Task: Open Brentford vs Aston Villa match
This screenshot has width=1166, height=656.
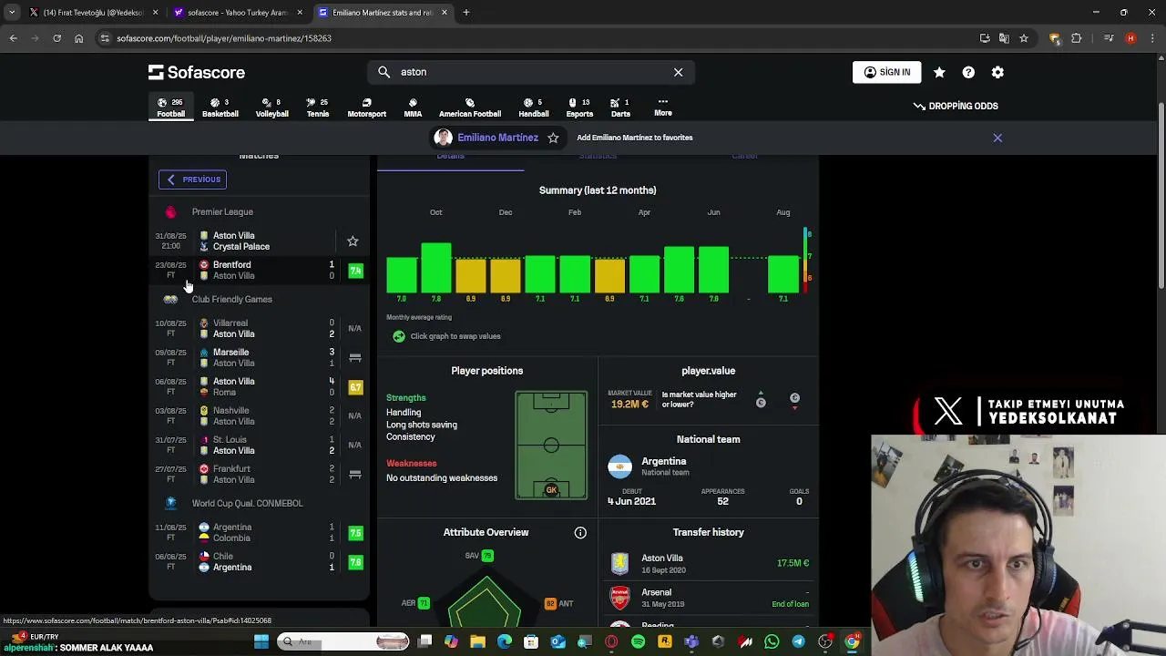Action: point(260,270)
